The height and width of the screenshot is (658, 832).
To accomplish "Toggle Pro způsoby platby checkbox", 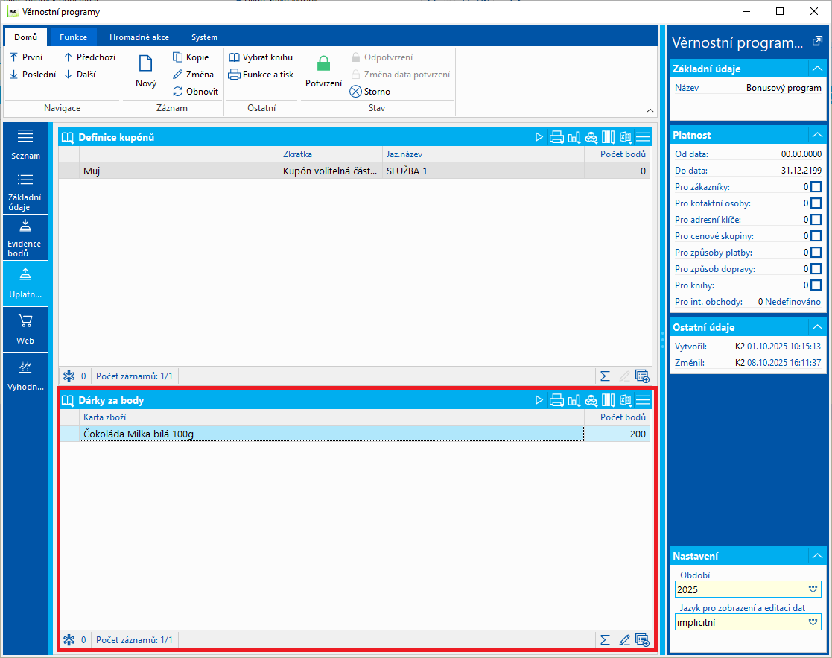I will tap(816, 253).
